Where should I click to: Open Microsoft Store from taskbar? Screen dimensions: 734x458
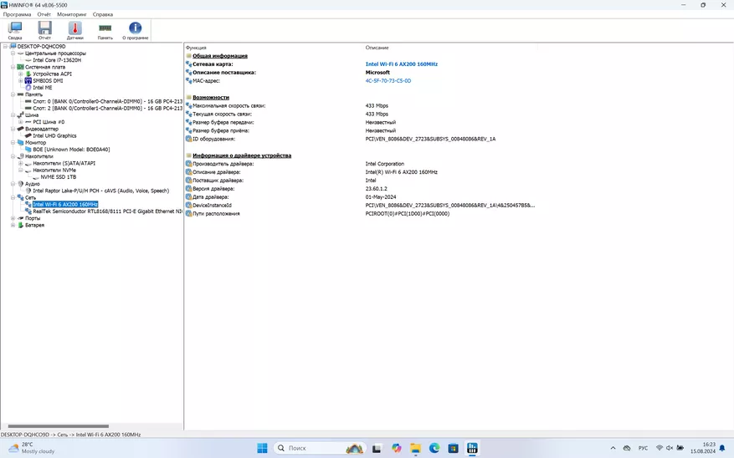[x=453, y=448]
